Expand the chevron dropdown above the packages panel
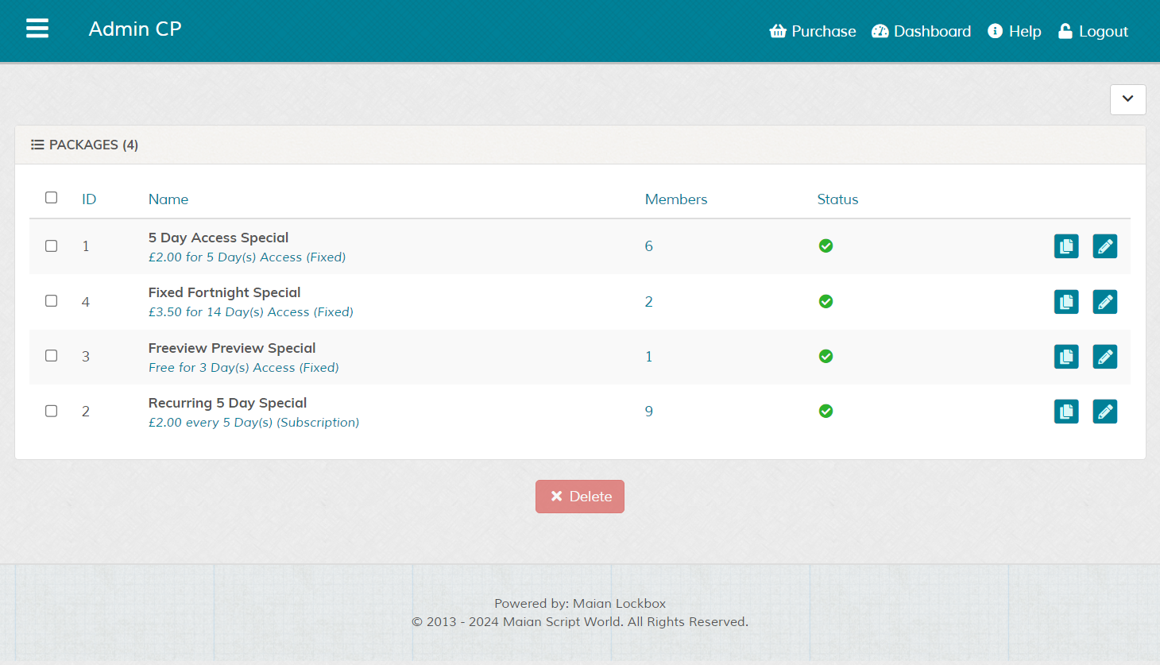This screenshot has width=1160, height=665. (x=1127, y=99)
